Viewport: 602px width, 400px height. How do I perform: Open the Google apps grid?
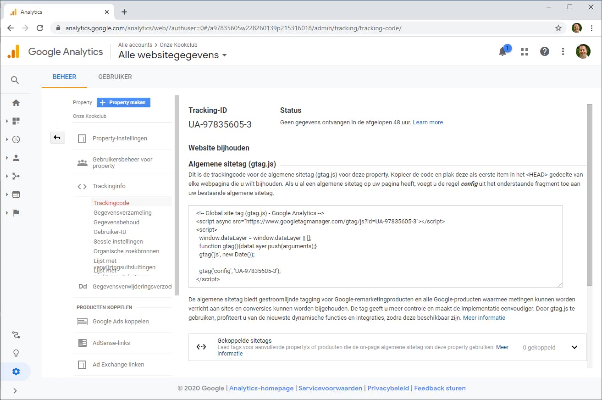(525, 52)
